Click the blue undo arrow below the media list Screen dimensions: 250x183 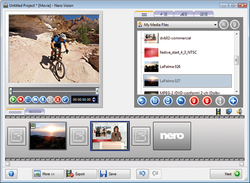pyautogui.click(x=181, y=101)
